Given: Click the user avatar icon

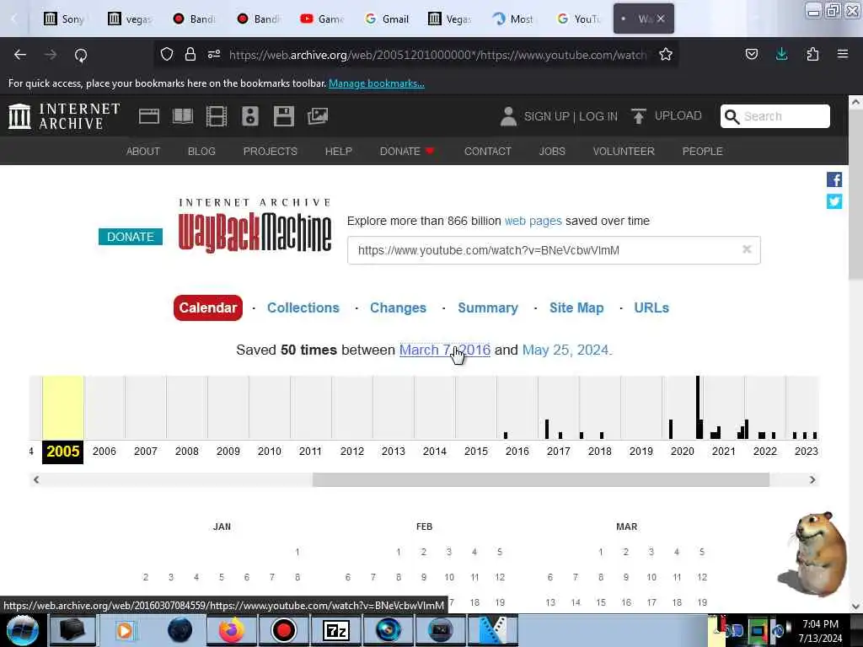Looking at the screenshot, I should [x=508, y=116].
